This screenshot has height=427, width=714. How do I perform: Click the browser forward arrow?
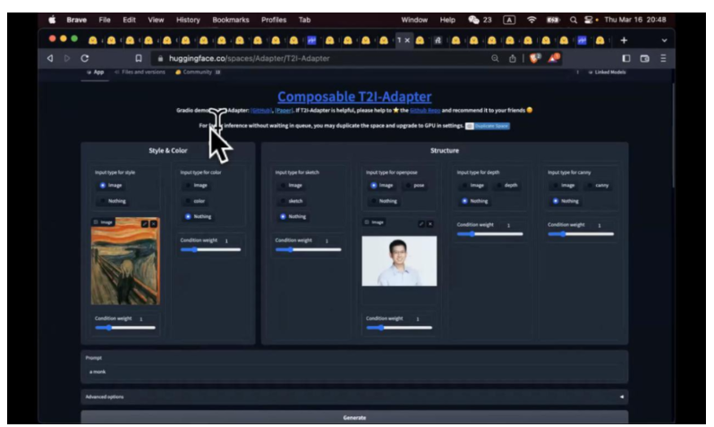point(67,58)
